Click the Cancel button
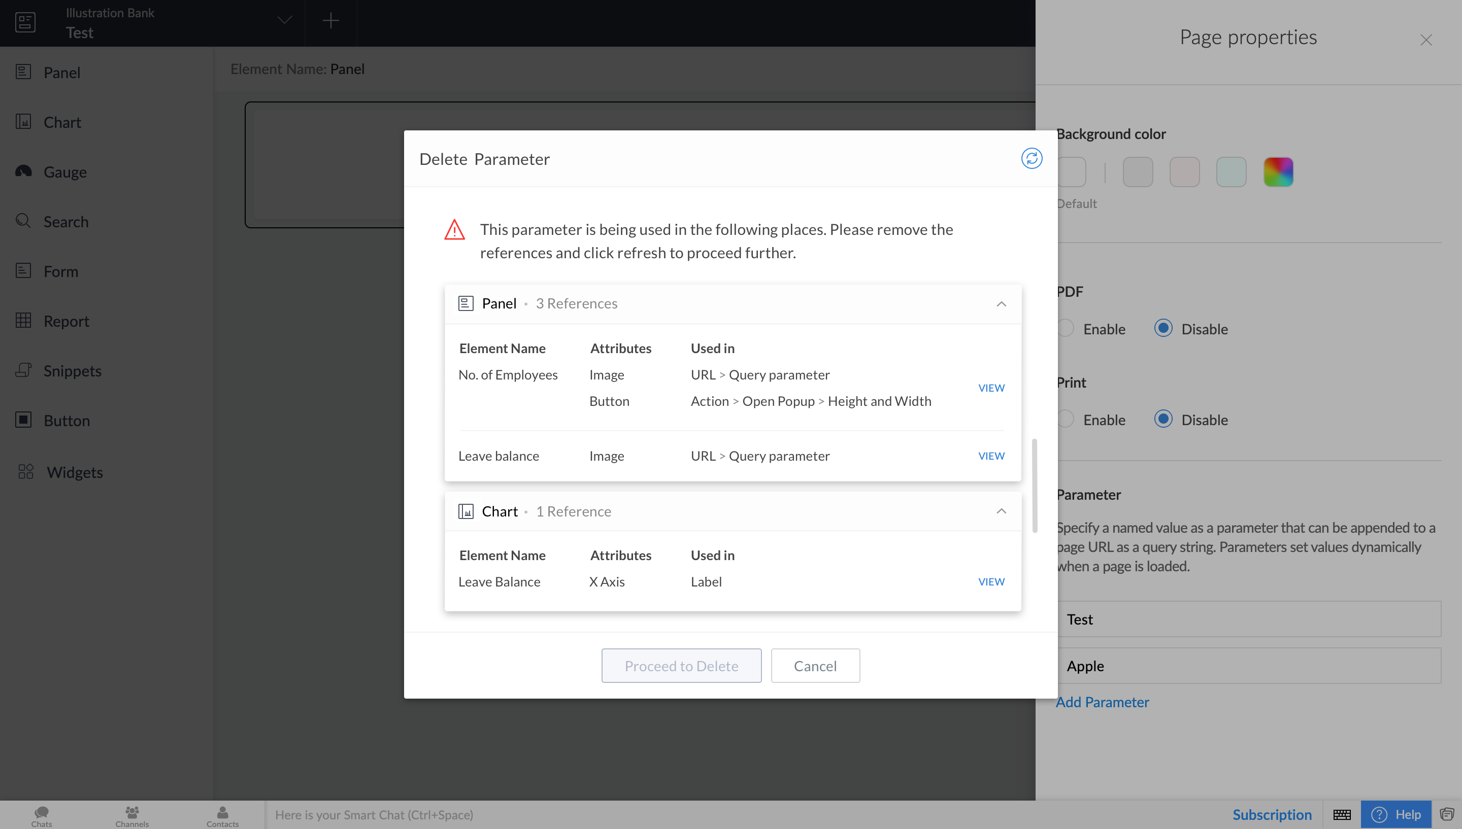 815,665
